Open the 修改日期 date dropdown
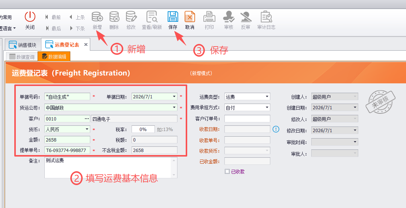The width and height of the screenshot is (406, 208). (x=355, y=130)
